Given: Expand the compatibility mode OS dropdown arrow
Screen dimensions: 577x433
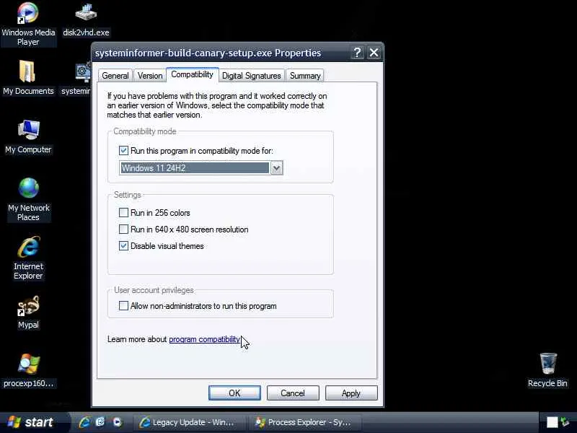Looking at the screenshot, I should tap(277, 168).
